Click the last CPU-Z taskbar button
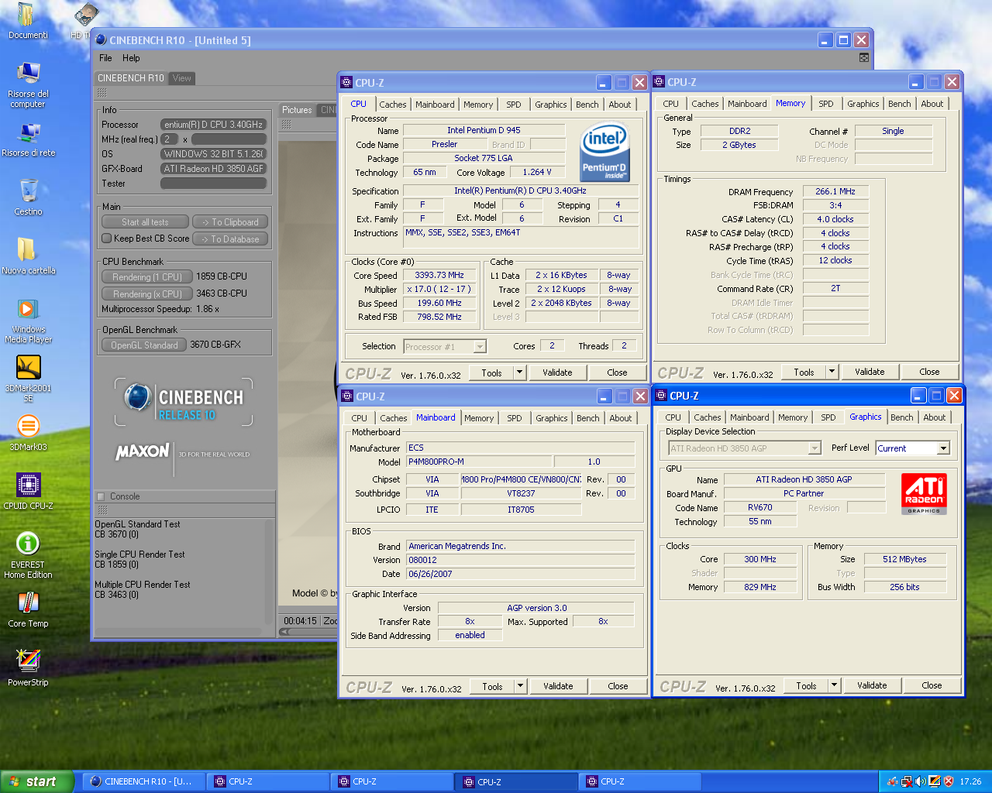The image size is (992, 793). [x=640, y=781]
